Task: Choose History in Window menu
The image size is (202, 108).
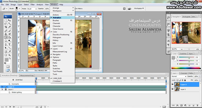Action: (x=62, y=40)
